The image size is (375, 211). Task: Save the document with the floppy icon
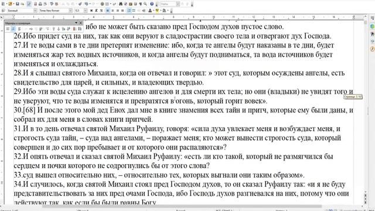tap(18, 4)
